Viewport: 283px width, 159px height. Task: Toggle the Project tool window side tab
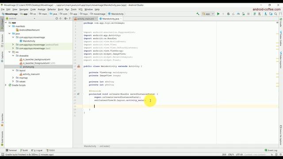click(x=2, y=24)
